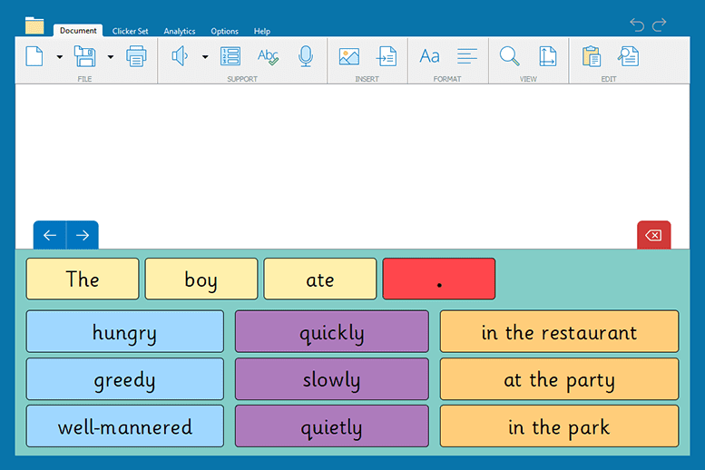Open the numbered list predictor icon
Screen dimensions: 705x470
tap(230, 56)
